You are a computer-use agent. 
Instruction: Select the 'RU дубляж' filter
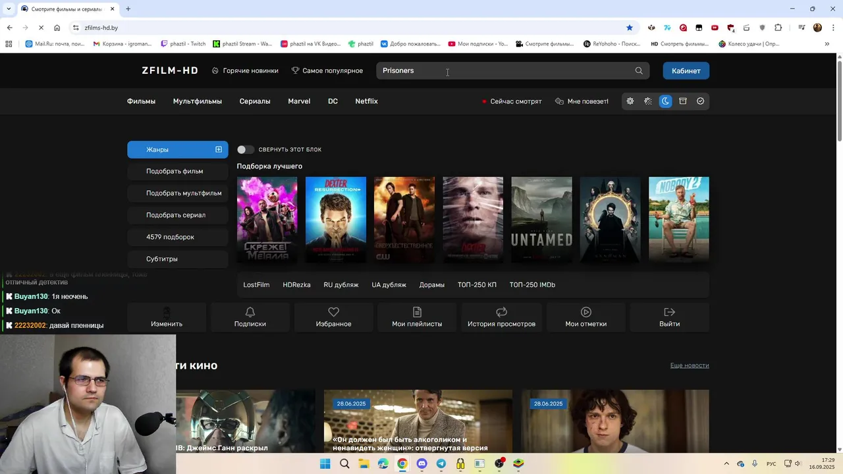pos(341,285)
